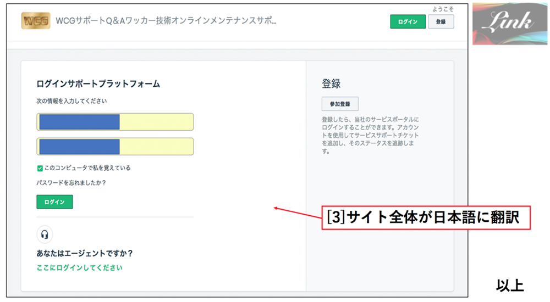Click the registration description paragraph
550x302 pixels.
click(x=370, y=135)
